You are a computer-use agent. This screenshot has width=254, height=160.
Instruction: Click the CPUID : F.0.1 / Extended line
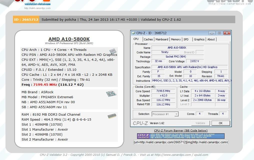pyautogui.click(x=49, y=70)
